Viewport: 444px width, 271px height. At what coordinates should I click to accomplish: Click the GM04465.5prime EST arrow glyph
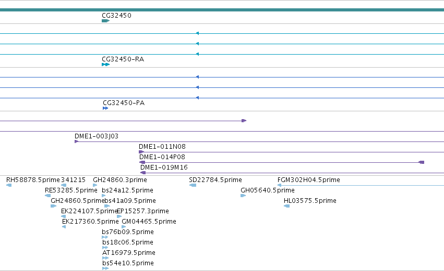pos(124,227)
